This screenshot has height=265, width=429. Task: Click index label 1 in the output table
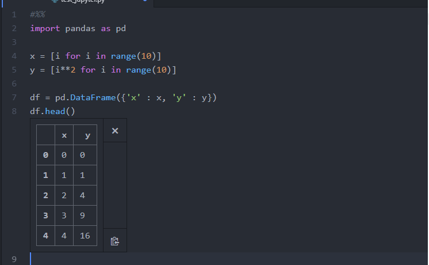pos(45,175)
